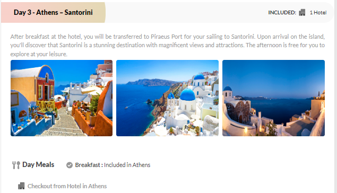Click the INCLUDED label in the header
Screen dimensions: 337x193
click(282, 13)
